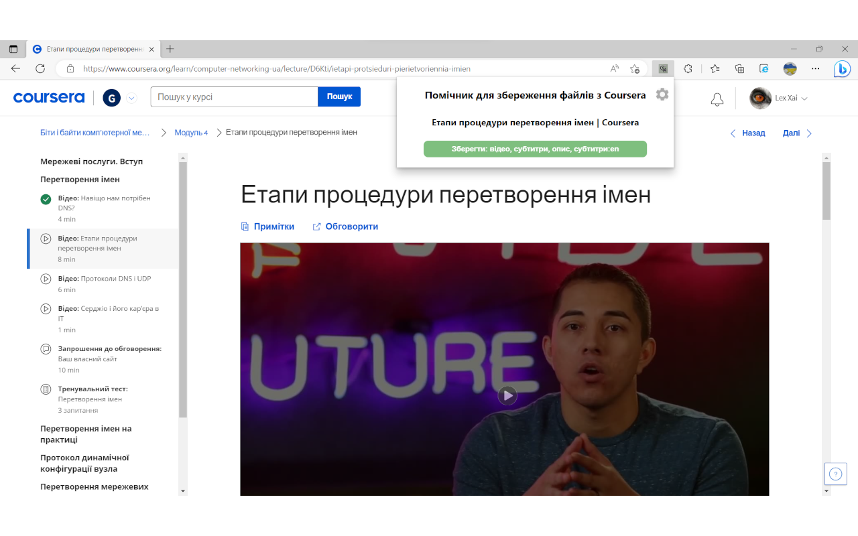Click the Coursera file saver extension icon
This screenshot has width=858, height=536.
tap(662, 68)
